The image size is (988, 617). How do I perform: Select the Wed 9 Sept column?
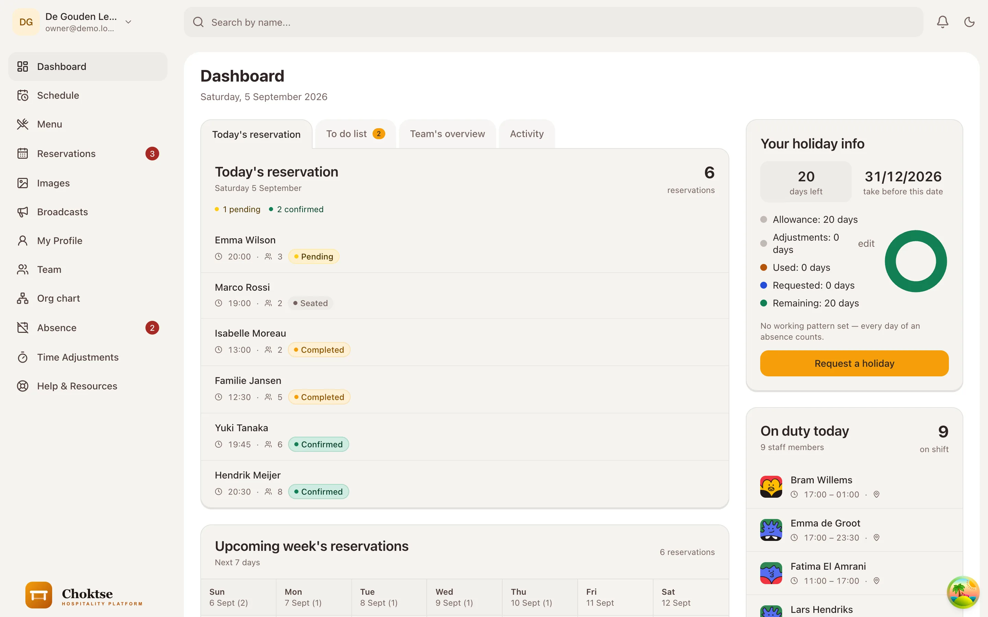coord(464,597)
